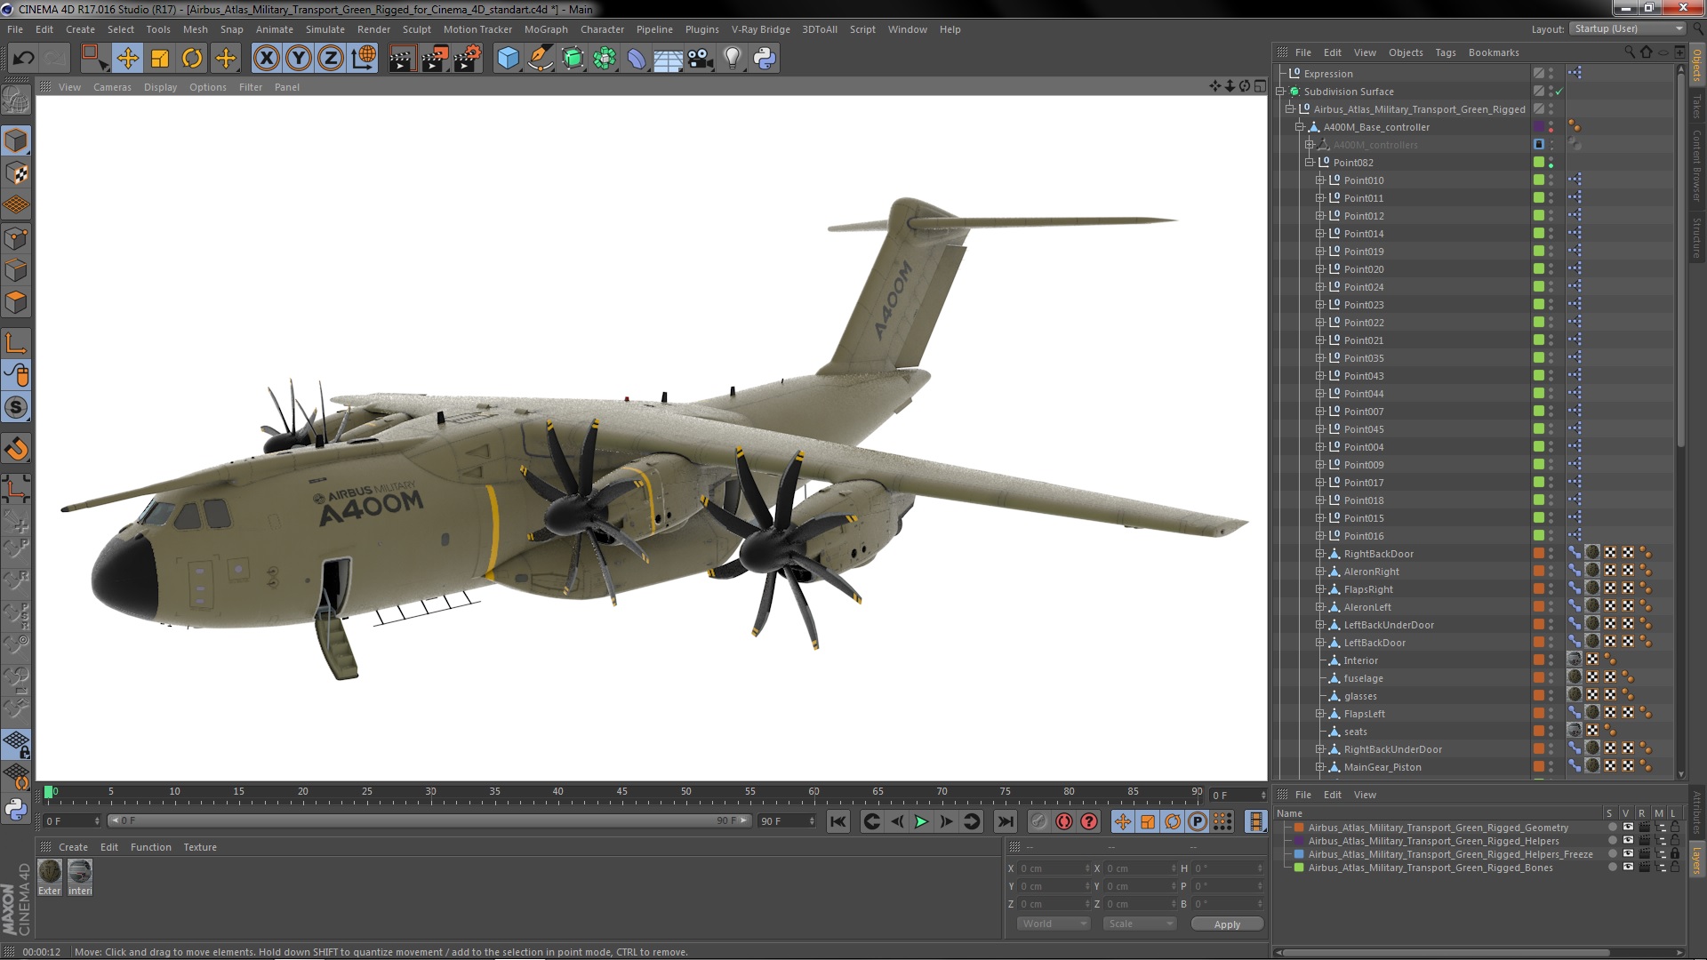This screenshot has width=1707, height=960.
Task: Add a Floor environment object
Action: pyautogui.click(x=668, y=59)
